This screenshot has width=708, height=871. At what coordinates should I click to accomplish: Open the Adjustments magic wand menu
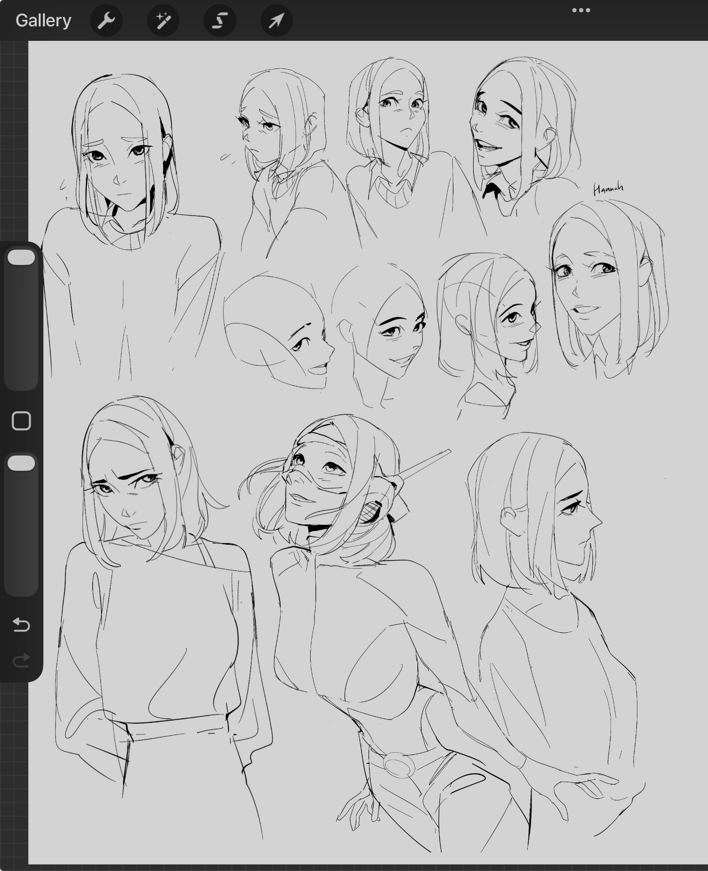(x=163, y=20)
